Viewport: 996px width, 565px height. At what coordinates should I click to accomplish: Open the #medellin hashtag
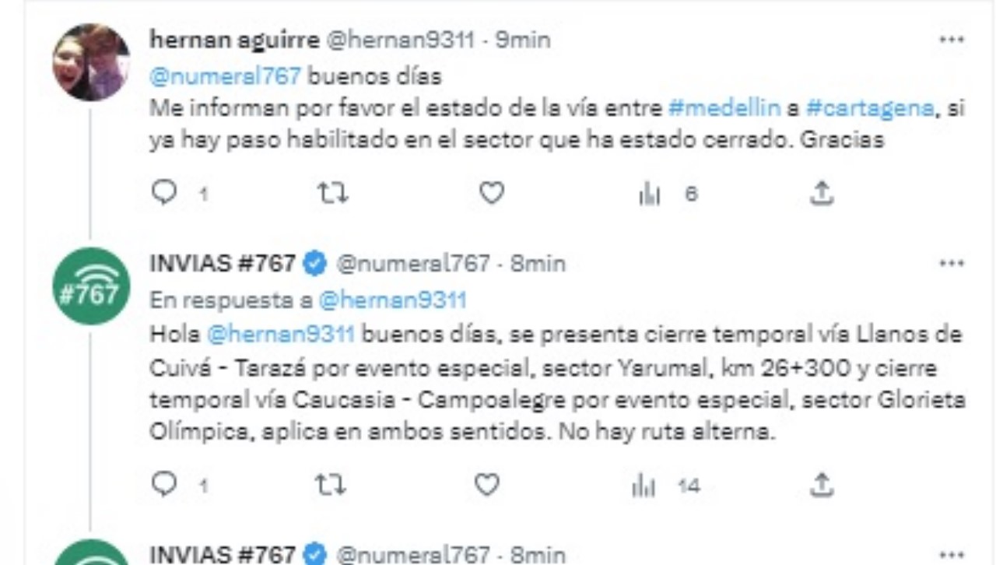[724, 107]
